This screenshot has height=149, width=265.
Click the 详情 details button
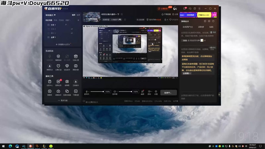point(214,15)
